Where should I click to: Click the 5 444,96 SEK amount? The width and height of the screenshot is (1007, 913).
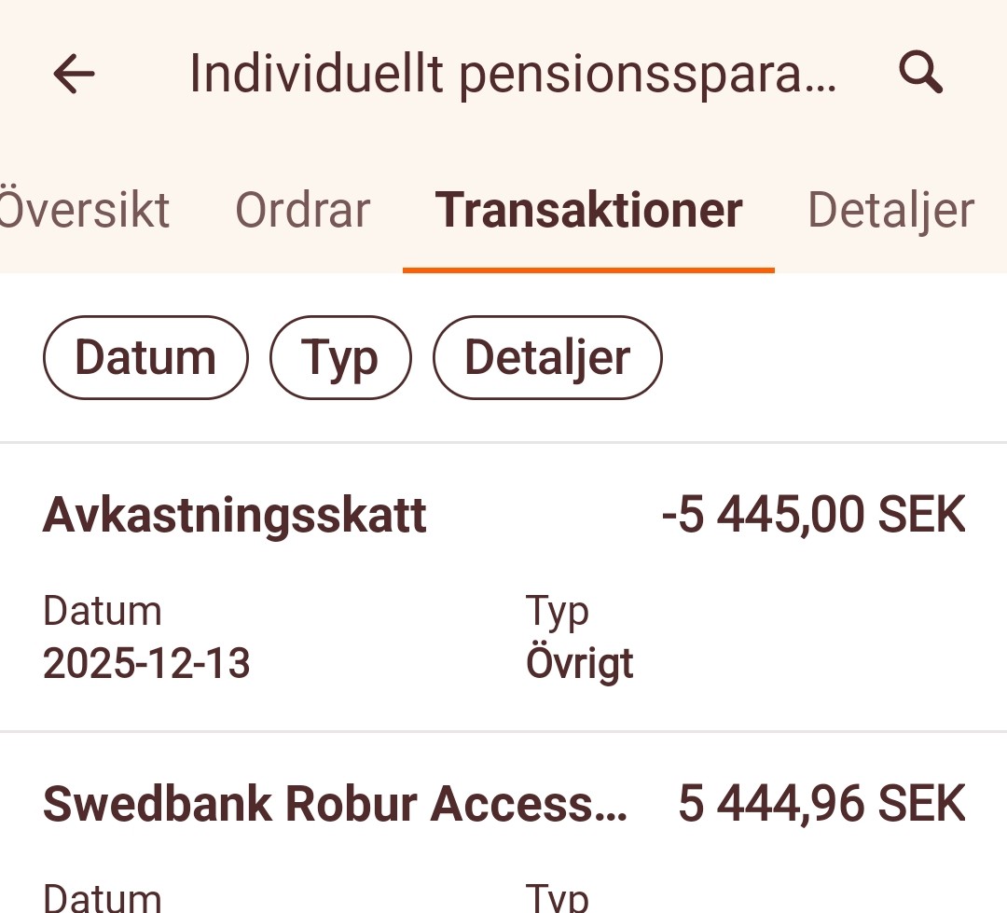click(821, 804)
